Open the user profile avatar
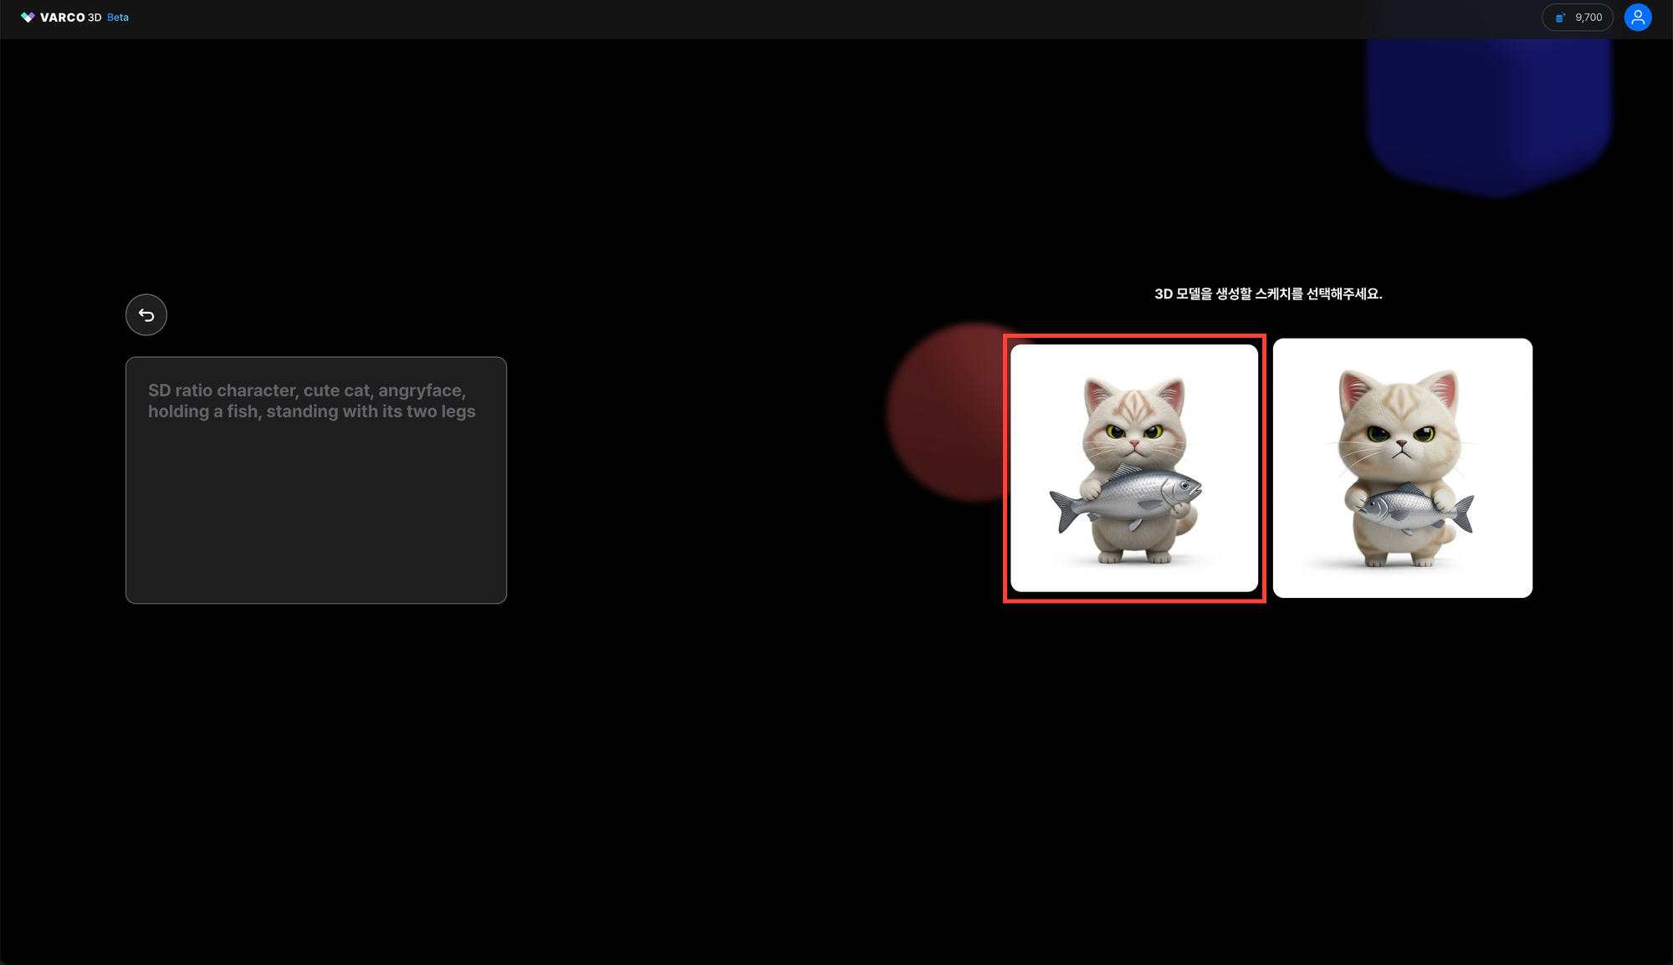 point(1637,18)
